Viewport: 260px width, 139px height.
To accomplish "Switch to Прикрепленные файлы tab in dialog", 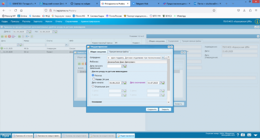I will click(119, 52).
